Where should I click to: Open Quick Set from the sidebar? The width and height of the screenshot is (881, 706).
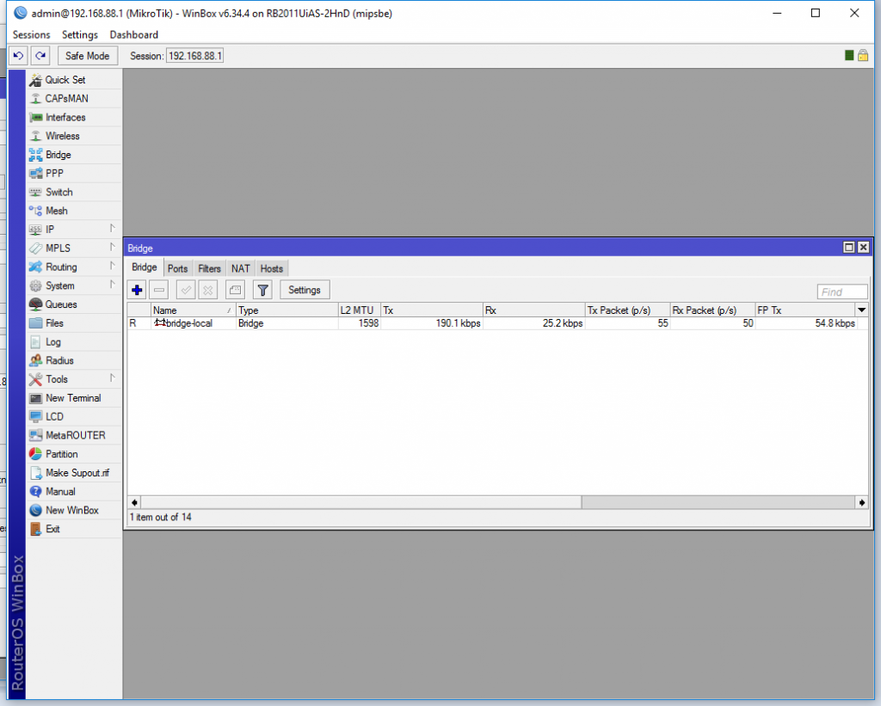point(74,80)
